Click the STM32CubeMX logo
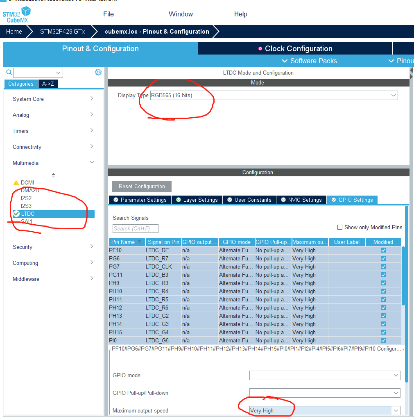 (x=16, y=15)
